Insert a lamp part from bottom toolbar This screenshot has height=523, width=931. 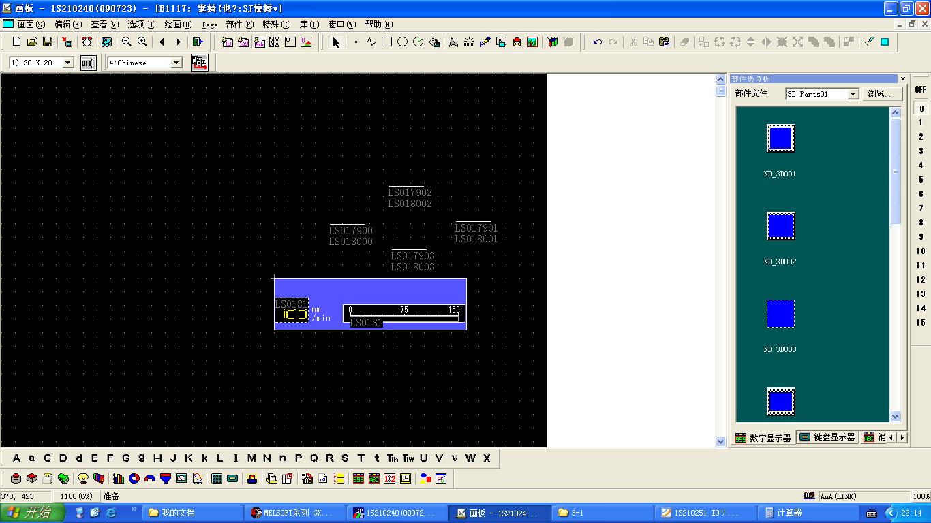[83, 479]
